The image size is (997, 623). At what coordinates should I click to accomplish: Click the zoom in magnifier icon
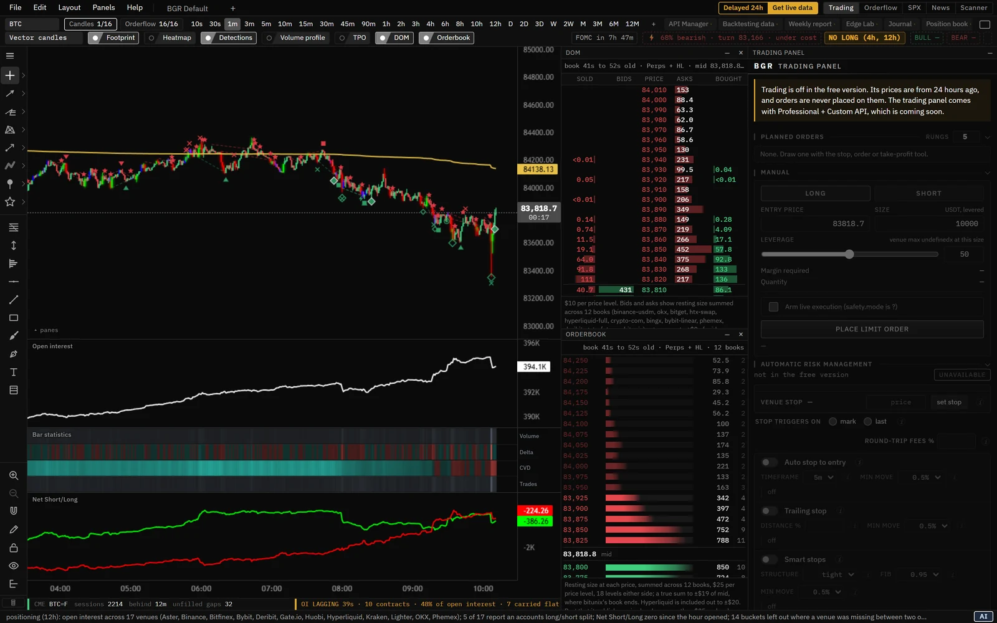pyautogui.click(x=14, y=475)
